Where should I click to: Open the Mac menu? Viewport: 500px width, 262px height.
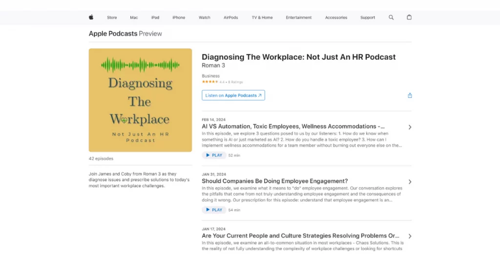[x=134, y=18]
